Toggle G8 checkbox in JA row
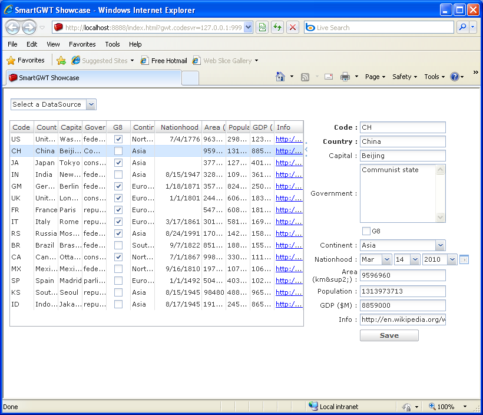This screenshot has width=483, height=415. (x=118, y=163)
